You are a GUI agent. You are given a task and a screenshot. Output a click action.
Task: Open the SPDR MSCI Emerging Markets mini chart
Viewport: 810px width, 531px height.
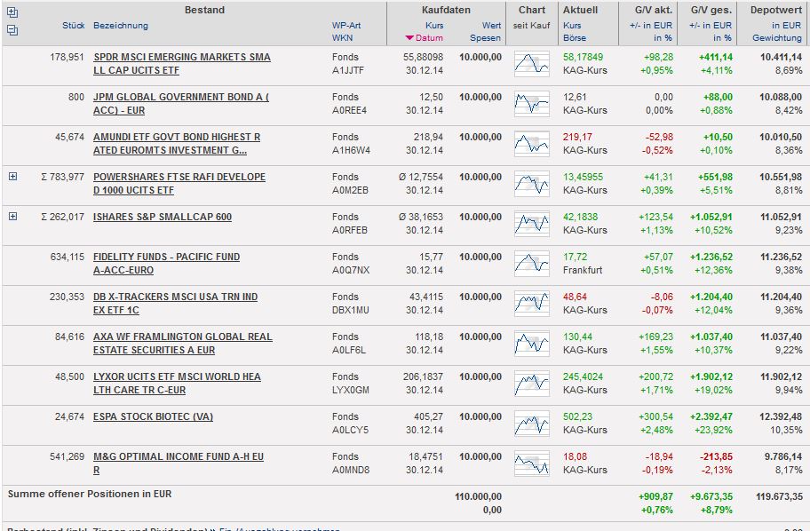point(531,64)
